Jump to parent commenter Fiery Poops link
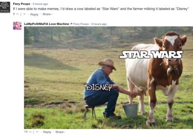The height and width of the screenshot is (137, 193). coord(81,24)
